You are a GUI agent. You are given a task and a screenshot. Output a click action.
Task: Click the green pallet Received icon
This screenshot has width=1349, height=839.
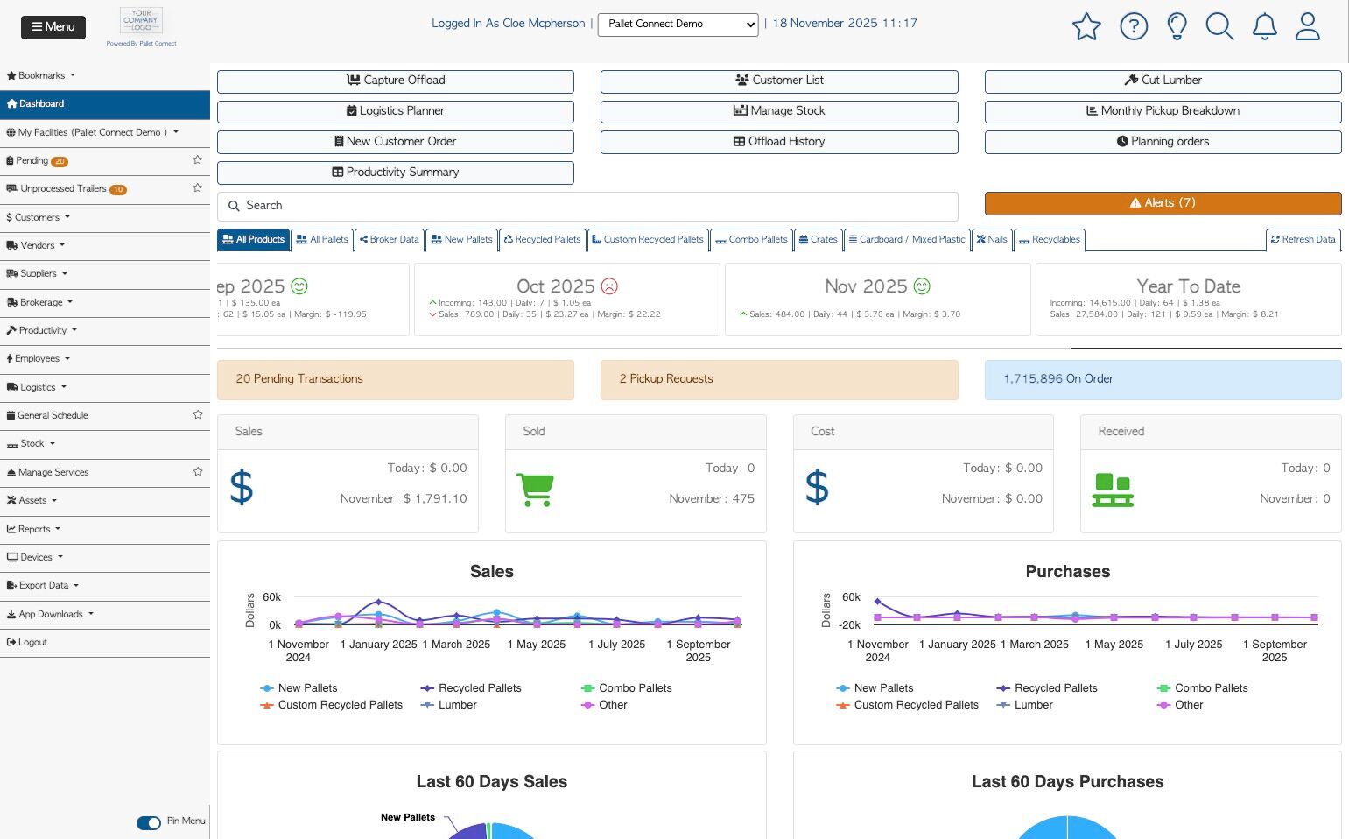(1113, 490)
